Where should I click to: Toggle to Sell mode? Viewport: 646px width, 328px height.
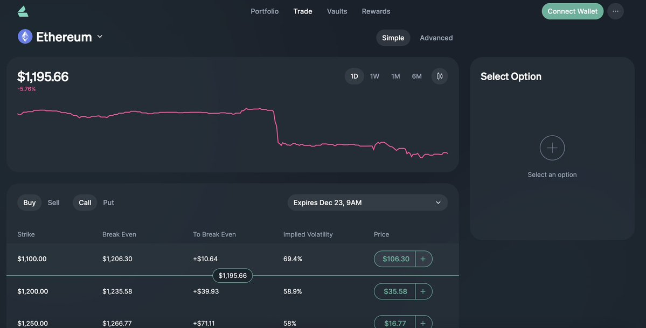tap(53, 203)
